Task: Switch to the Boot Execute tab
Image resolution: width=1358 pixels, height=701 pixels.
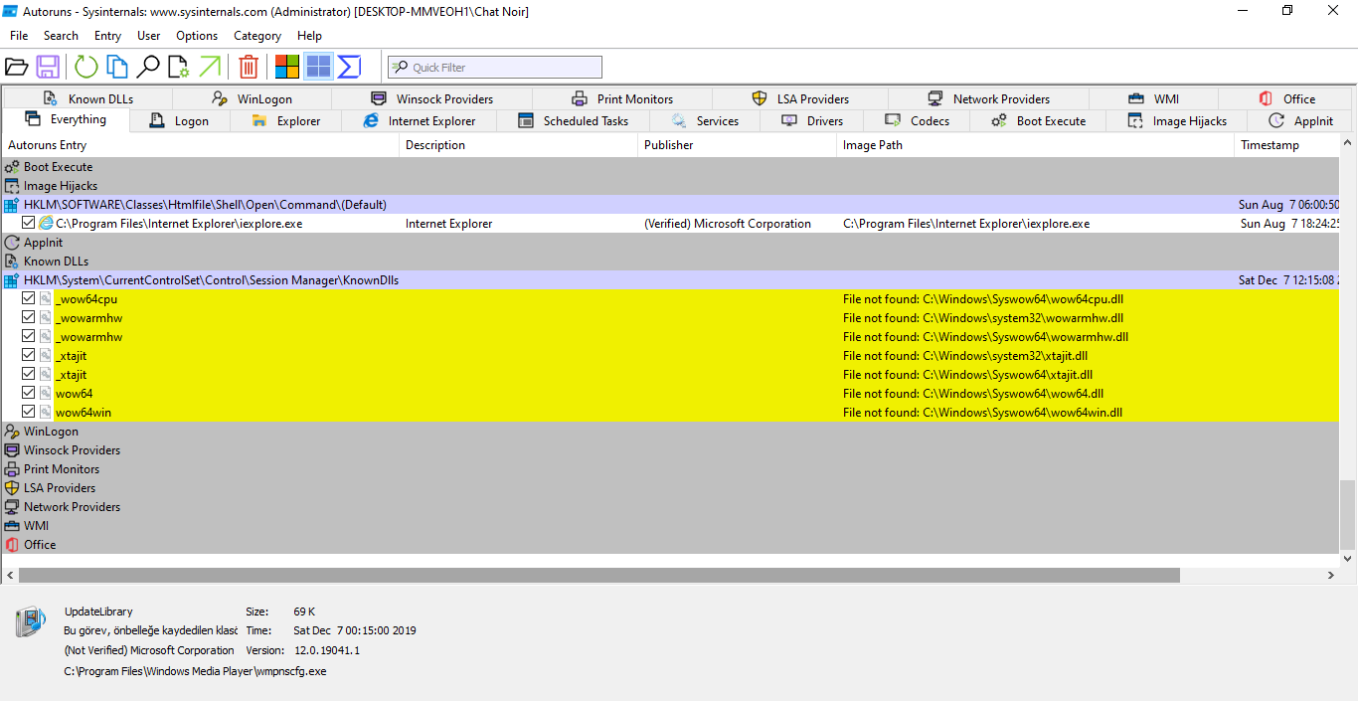Action: [1039, 120]
